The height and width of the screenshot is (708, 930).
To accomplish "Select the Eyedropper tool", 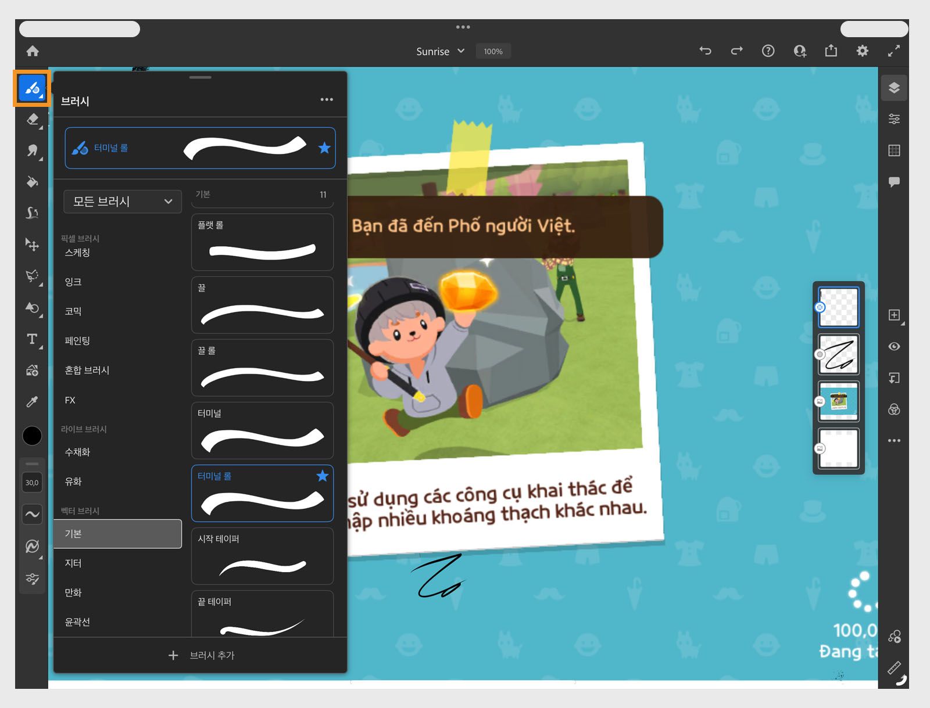I will 33,402.
